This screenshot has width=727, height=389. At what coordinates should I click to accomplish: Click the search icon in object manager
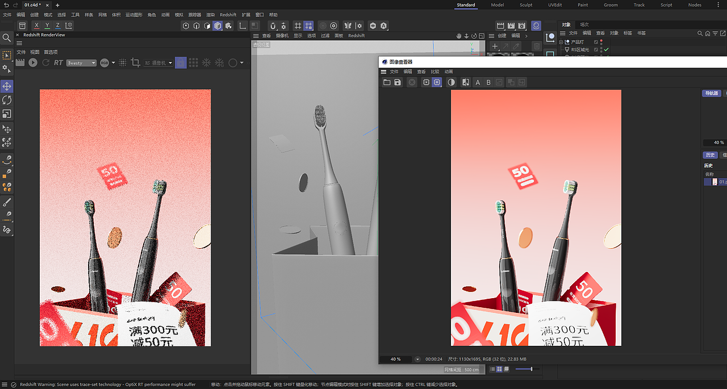click(x=700, y=33)
